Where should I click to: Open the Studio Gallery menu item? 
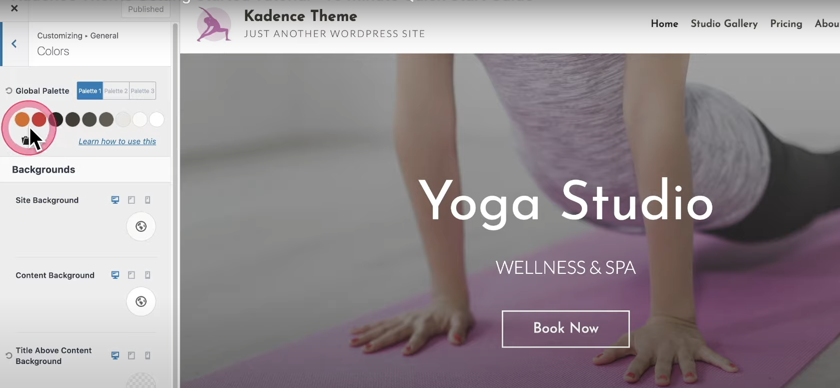coord(724,24)
